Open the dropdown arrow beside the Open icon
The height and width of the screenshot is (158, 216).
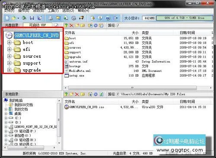click(18, 18)
